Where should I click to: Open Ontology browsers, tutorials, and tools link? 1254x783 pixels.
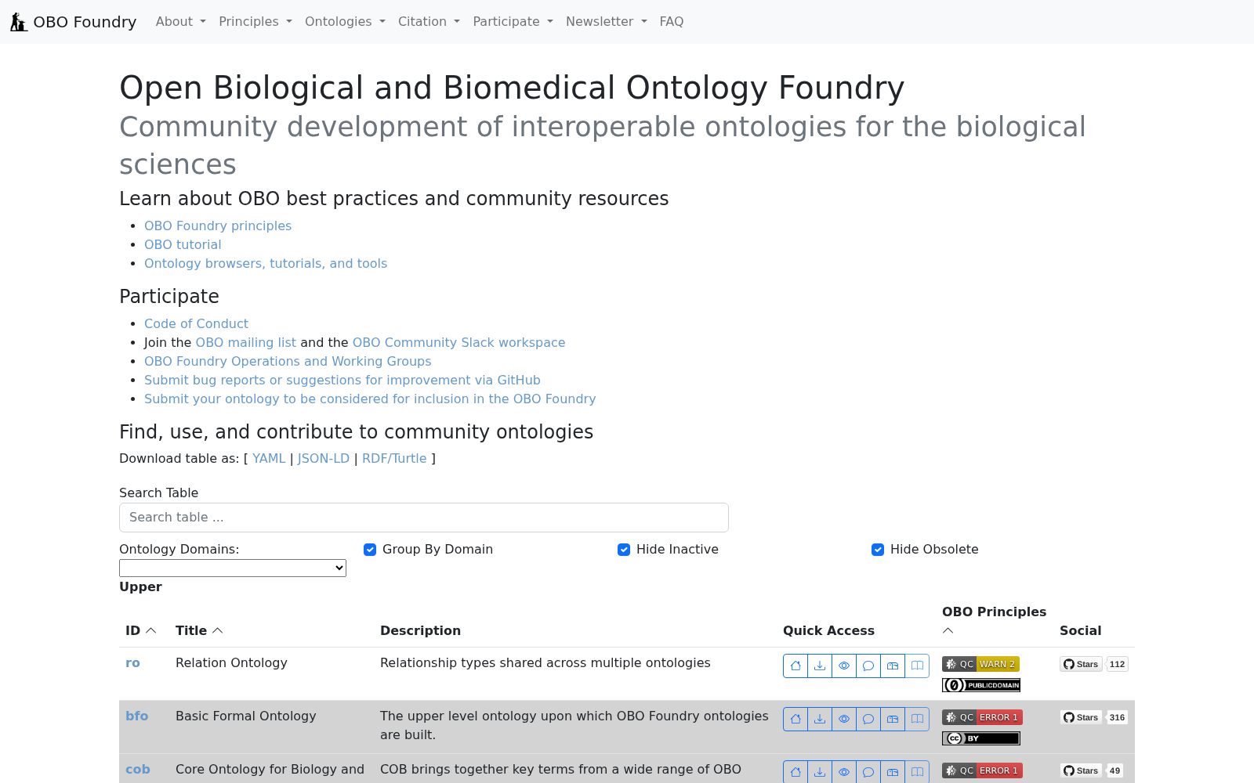coord(266,263)
